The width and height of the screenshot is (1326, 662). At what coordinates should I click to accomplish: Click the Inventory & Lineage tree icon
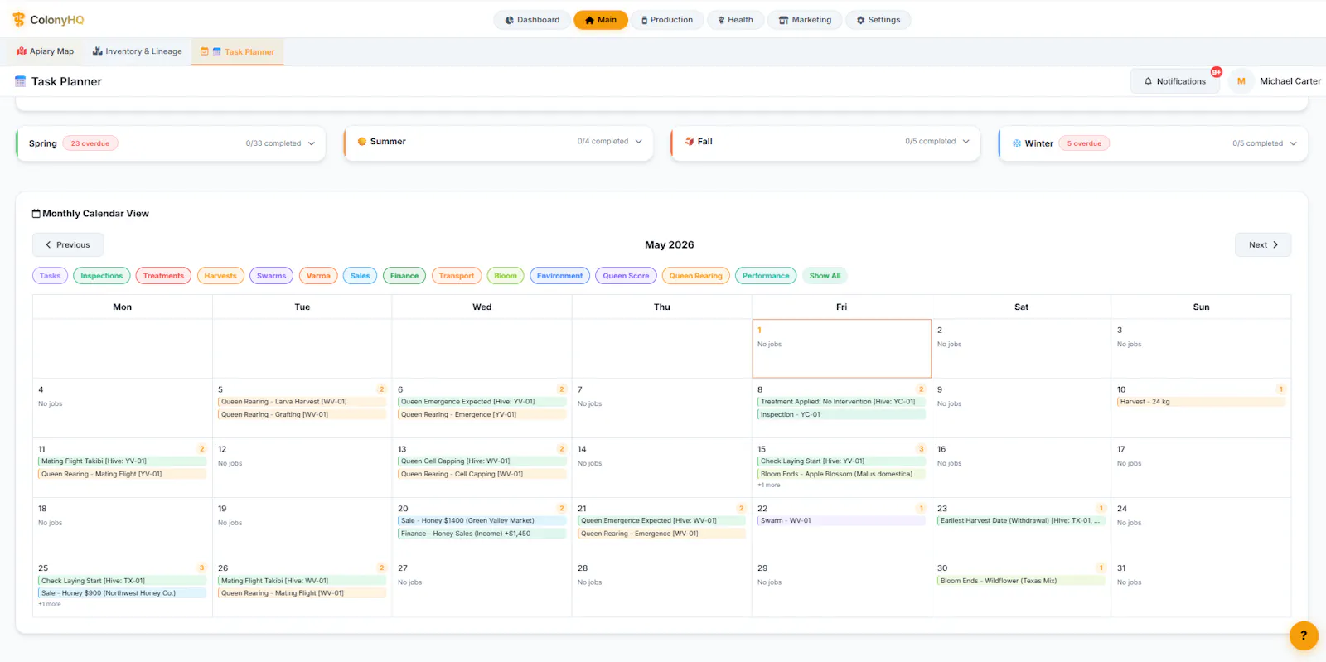coord(98,51)
